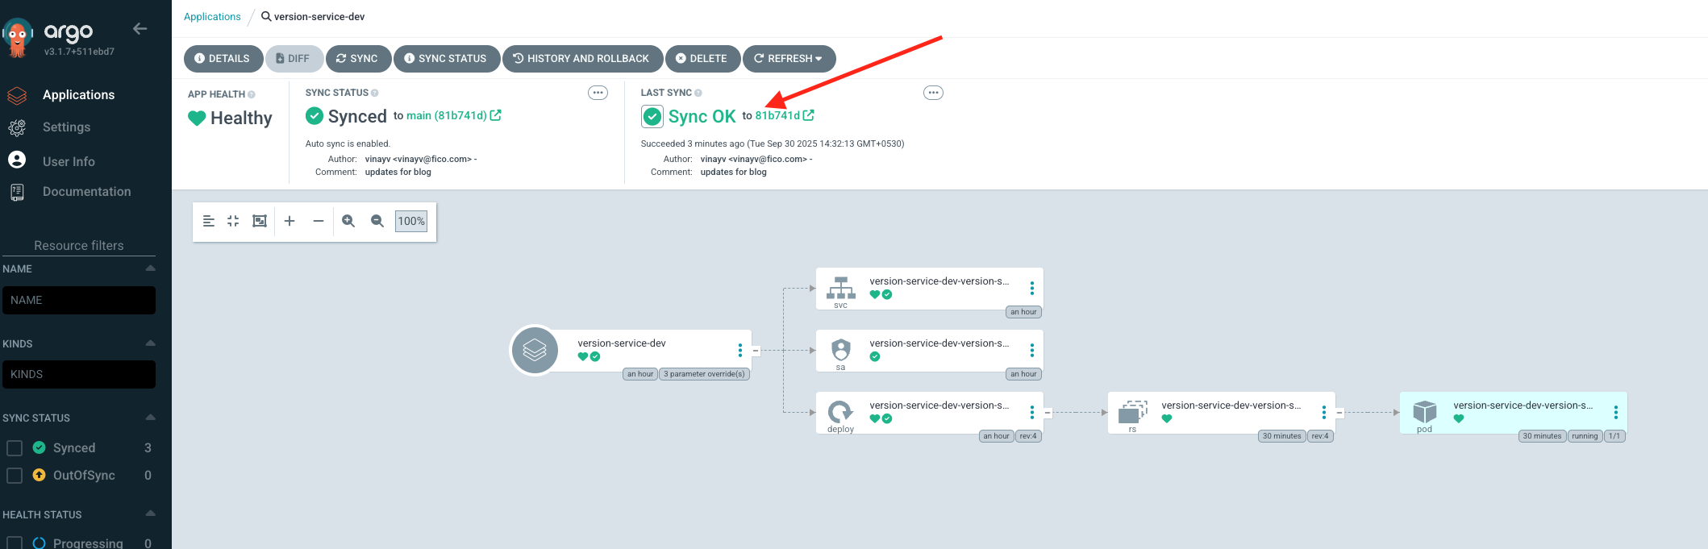Screen dimensions: 1708x549
Task: Collapse the Kinds filter section
Action: click(150, 343)
